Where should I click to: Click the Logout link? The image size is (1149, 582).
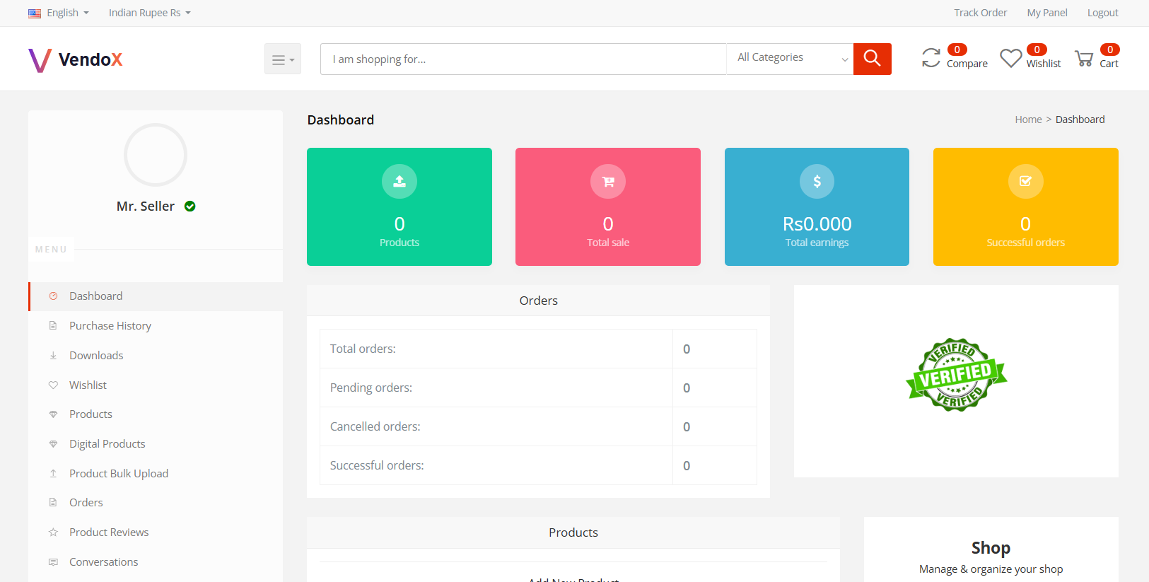coord(1102,13)
